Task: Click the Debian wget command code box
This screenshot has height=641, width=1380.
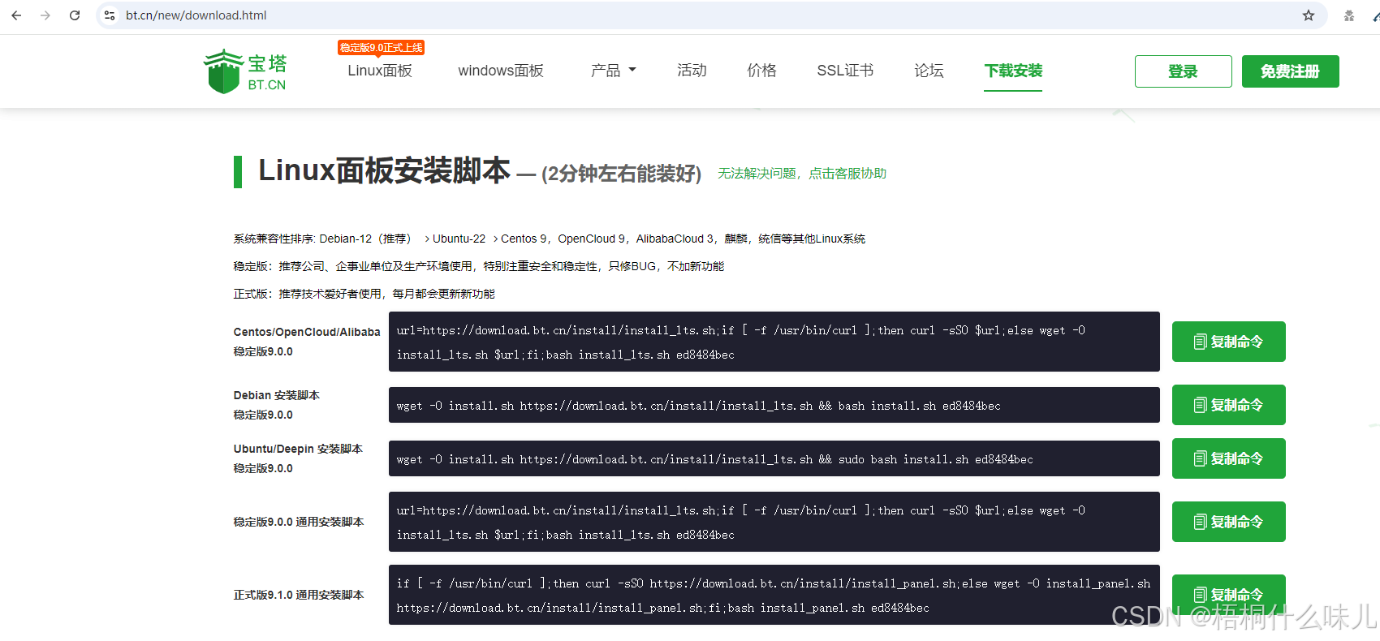Action: (774, 405)
